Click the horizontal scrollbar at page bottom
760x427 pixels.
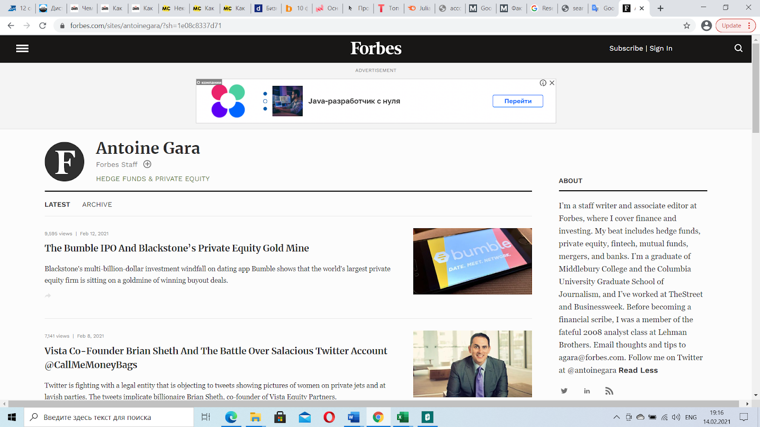pyautogui.click(x=373, y=404)
